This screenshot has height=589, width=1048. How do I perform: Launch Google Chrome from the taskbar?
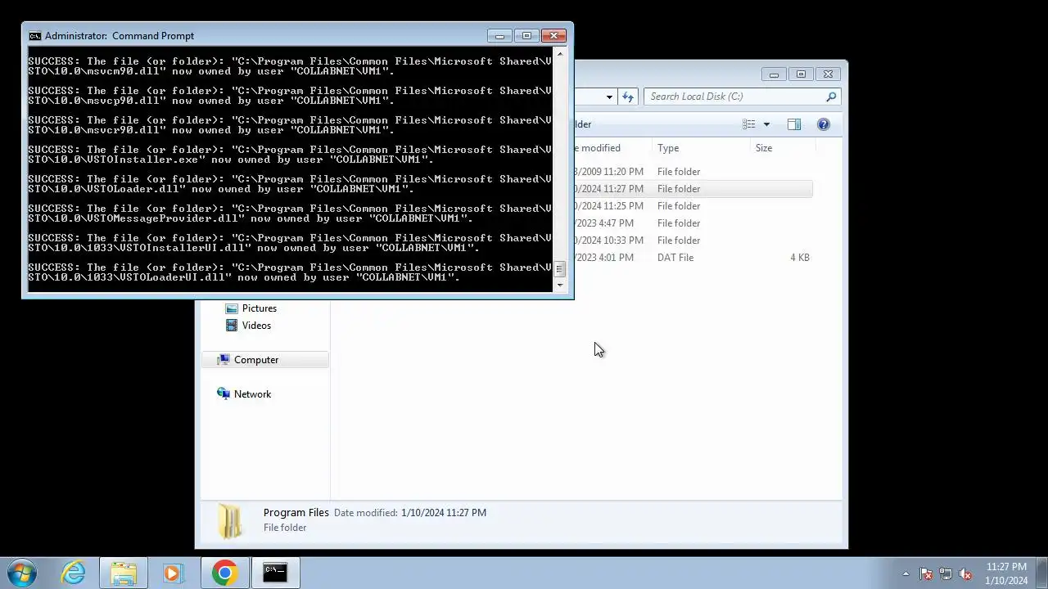pyautogui.click(x=224, y=573)
